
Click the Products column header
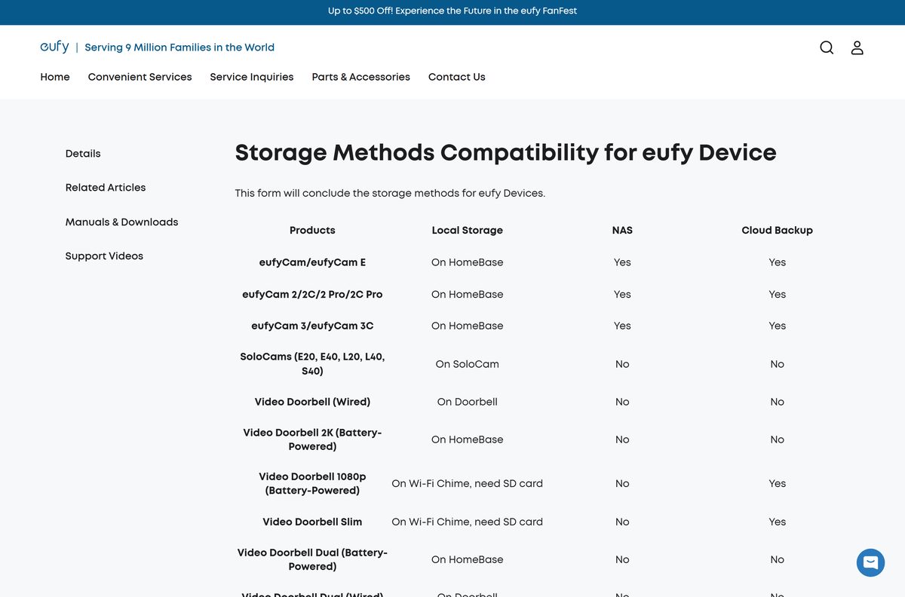pyautogui.click(x=312, y=231)
